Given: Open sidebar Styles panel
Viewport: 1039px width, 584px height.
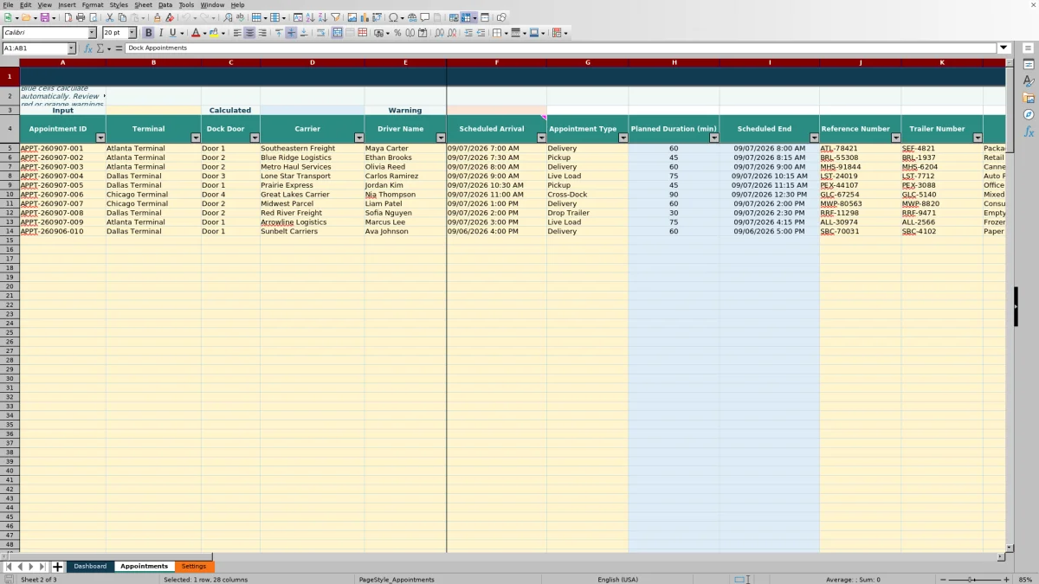Looking at the screenshot, I should pyautogui.click(x=1029, y=80).
